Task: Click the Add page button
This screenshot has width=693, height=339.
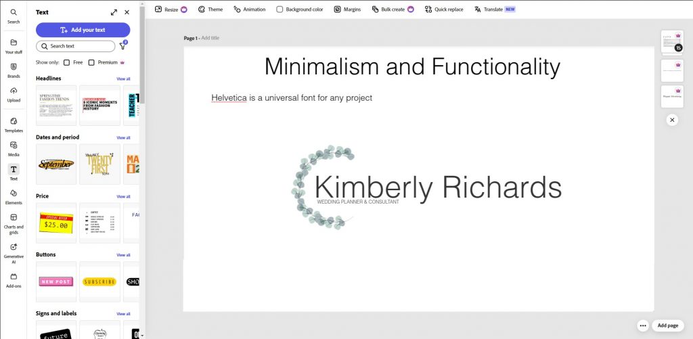Action: pos(668,325)
